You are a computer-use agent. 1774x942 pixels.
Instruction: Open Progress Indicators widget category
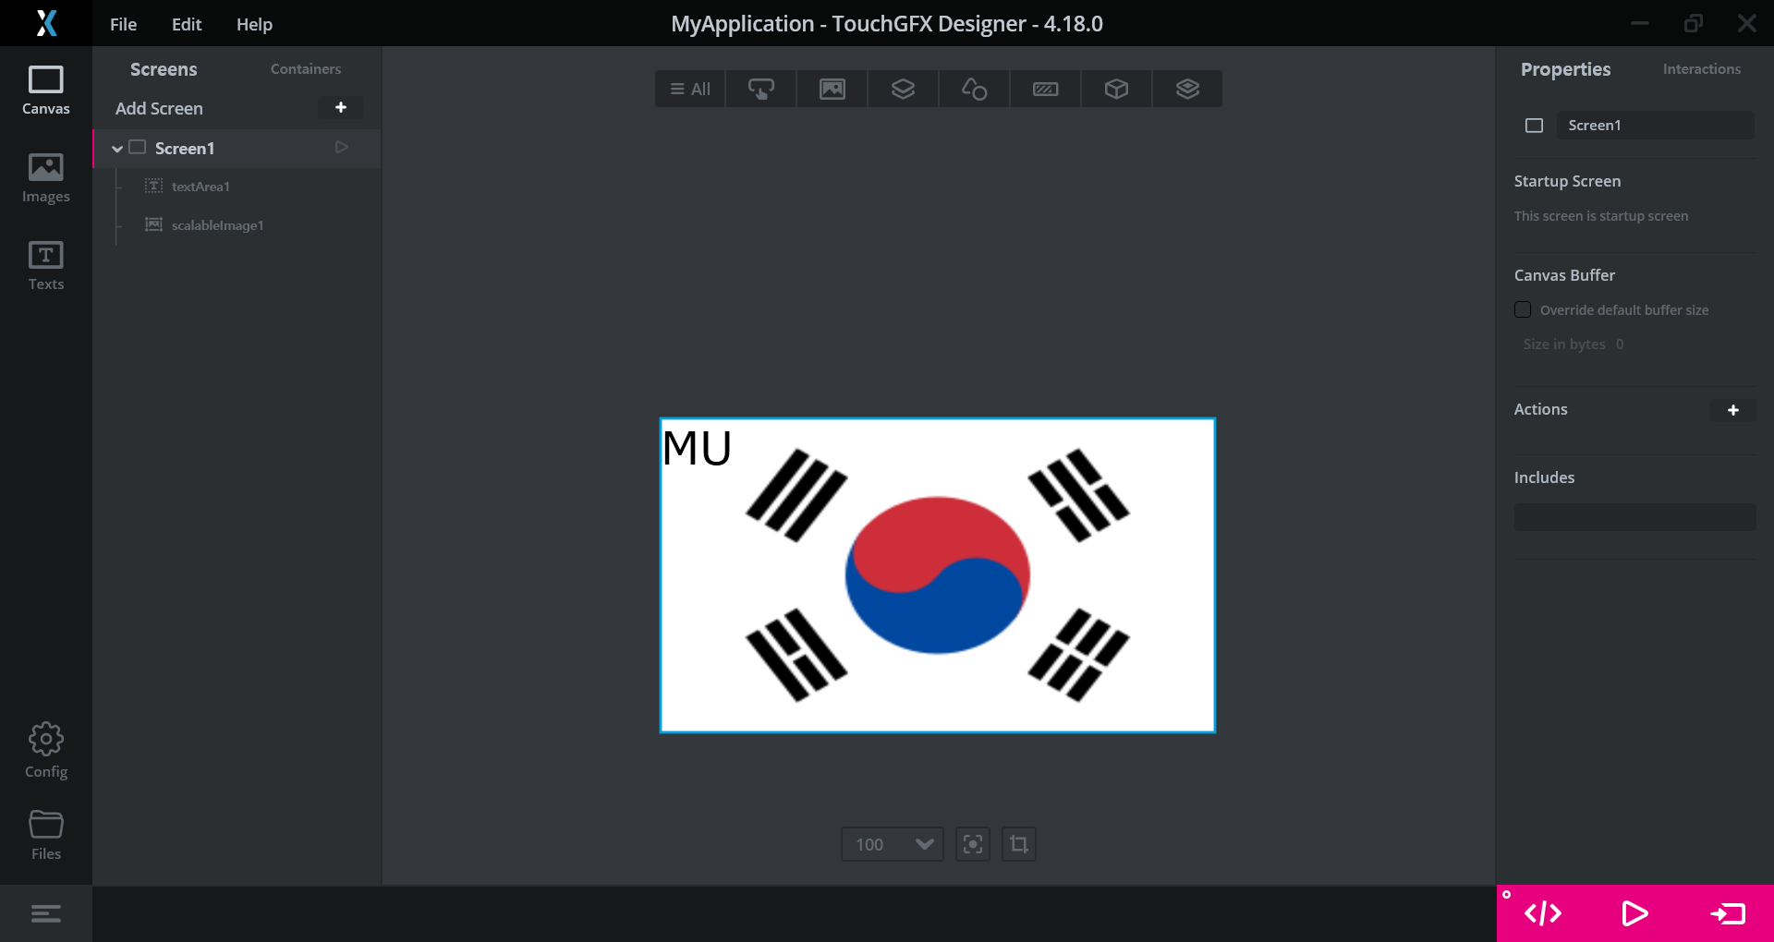pos(1046,89)
